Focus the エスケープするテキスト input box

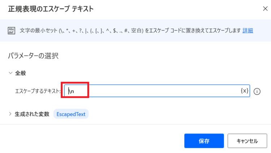point(157,91)
